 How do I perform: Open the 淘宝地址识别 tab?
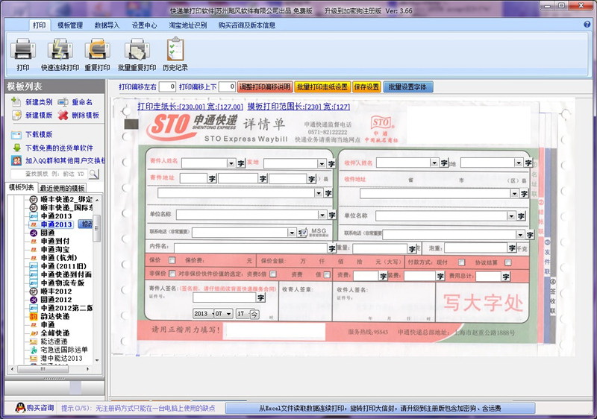point(188,25)
